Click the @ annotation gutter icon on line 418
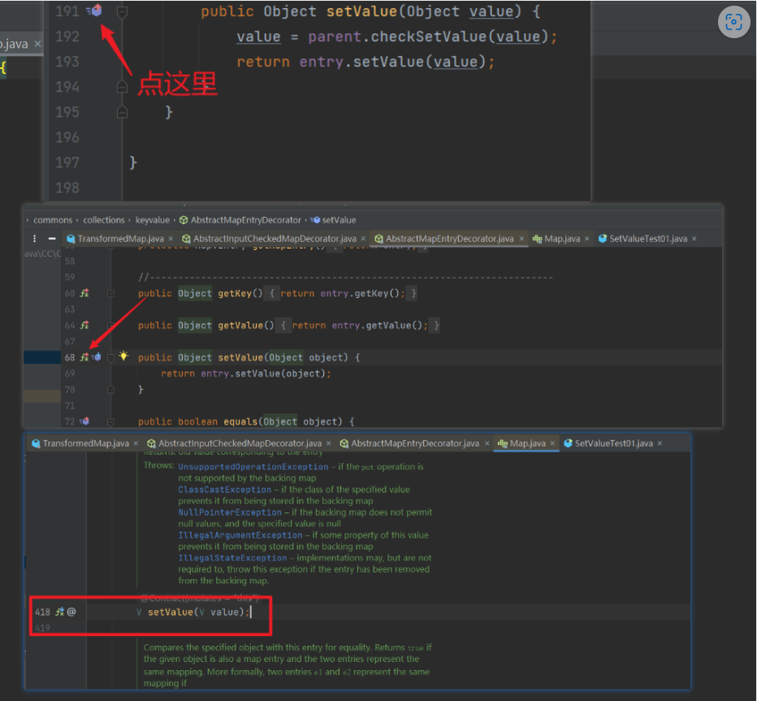Screen dimensions: 757x701 [71, 612]
